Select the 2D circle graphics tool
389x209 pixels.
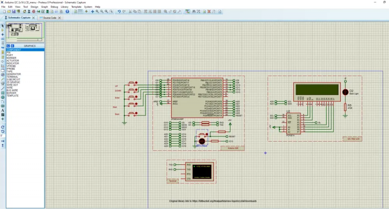point(3,97)
